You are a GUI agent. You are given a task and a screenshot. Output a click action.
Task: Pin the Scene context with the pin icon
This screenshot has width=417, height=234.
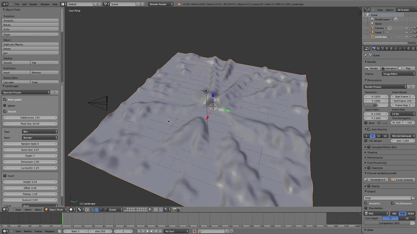pos(366,55)
